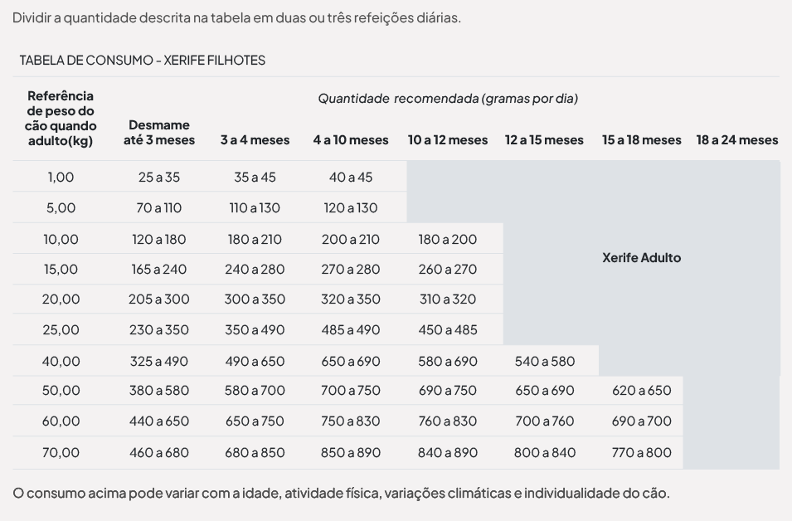Click the '25 a 35' cell
The height and width of the screenshot is (521, 792).
(x=159, y=177)
